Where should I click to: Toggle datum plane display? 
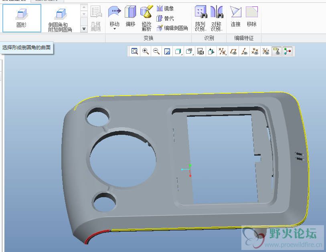pyautogui.click(x=233, y=51)
